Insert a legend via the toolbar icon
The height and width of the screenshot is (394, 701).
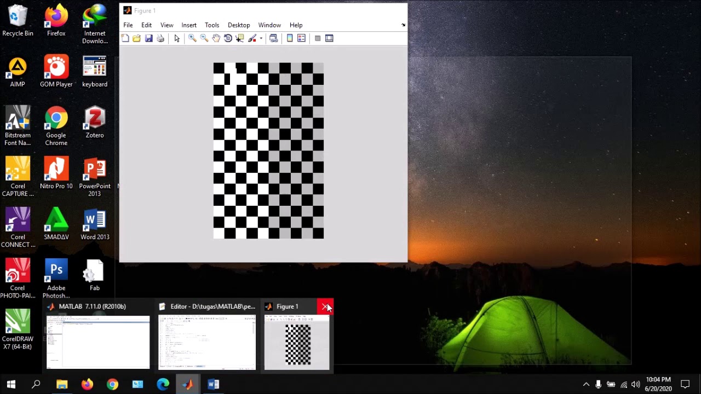(301, 38)
